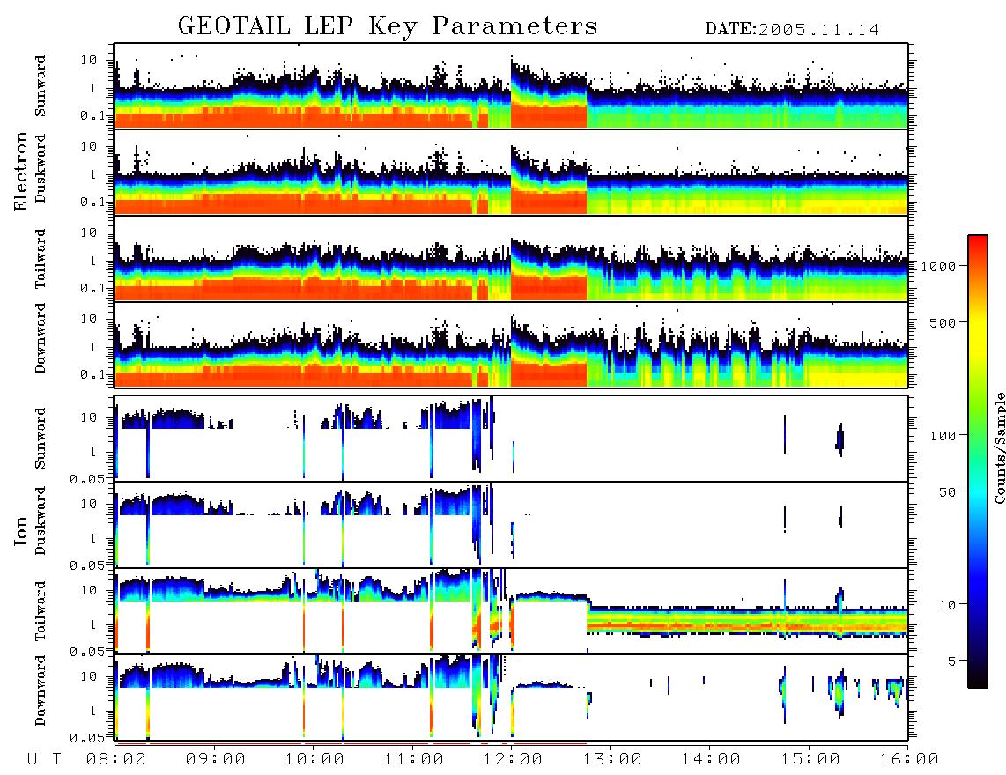Click the Ion "Duskward" panel label

(x=41, y=520)
